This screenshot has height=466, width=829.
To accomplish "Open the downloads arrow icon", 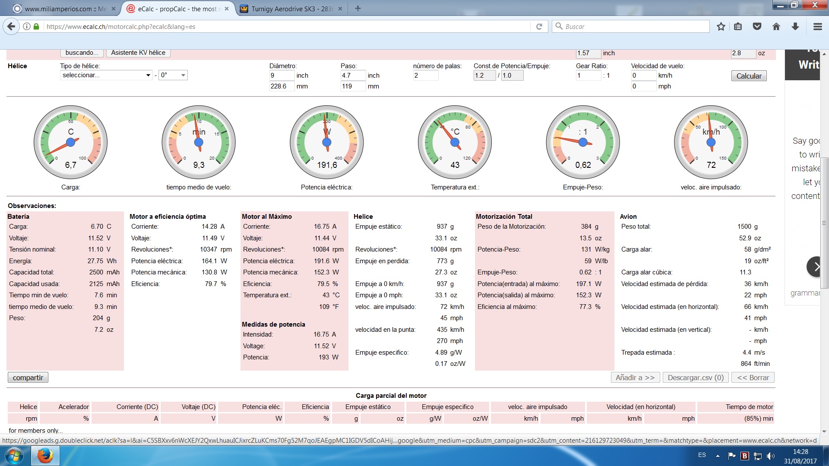I will tap(795, 27).
